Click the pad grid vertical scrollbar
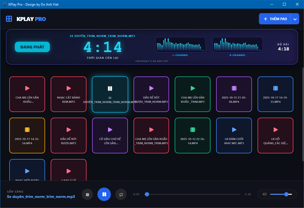Screen dimensions: 304x208 coord(303,114)
